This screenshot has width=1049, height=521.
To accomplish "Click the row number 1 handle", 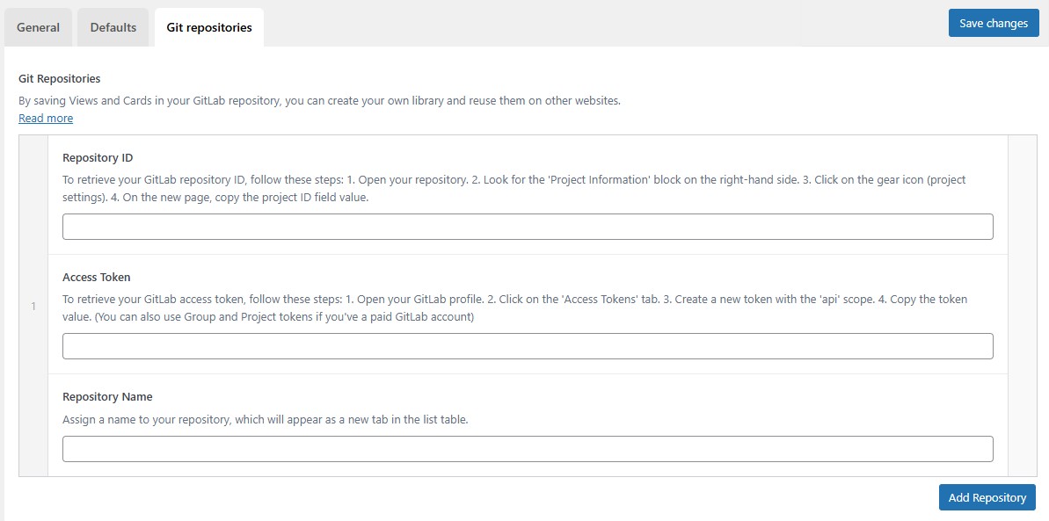I will coord(33,306).
